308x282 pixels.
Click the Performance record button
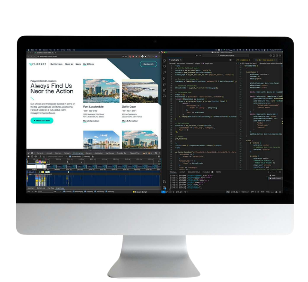(29, 157)
